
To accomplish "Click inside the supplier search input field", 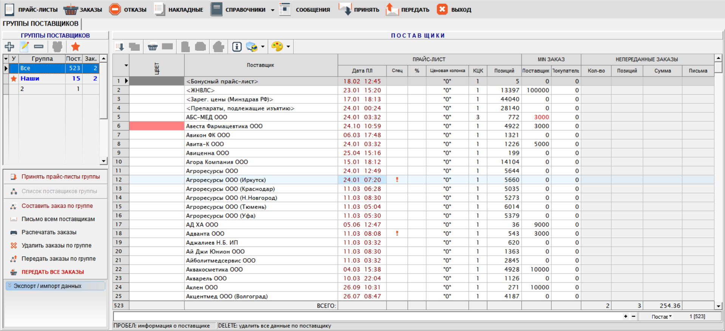I will pos(367,316).
